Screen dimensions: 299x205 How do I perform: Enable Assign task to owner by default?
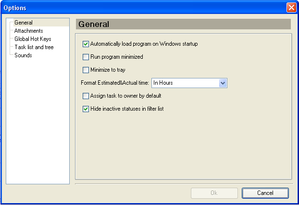pos(86,96)
